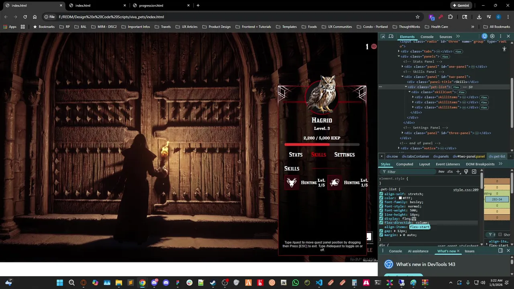
Task: Uncheck the font-family property checkbox
Action: 381,202
